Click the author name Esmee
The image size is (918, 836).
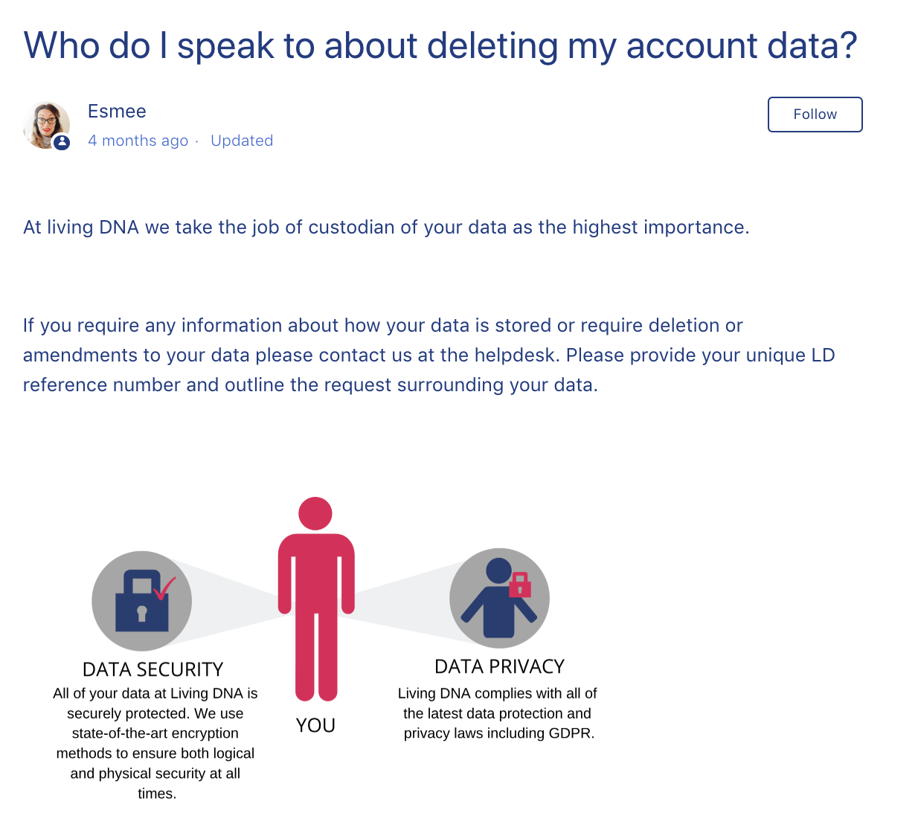pos(117,112)
